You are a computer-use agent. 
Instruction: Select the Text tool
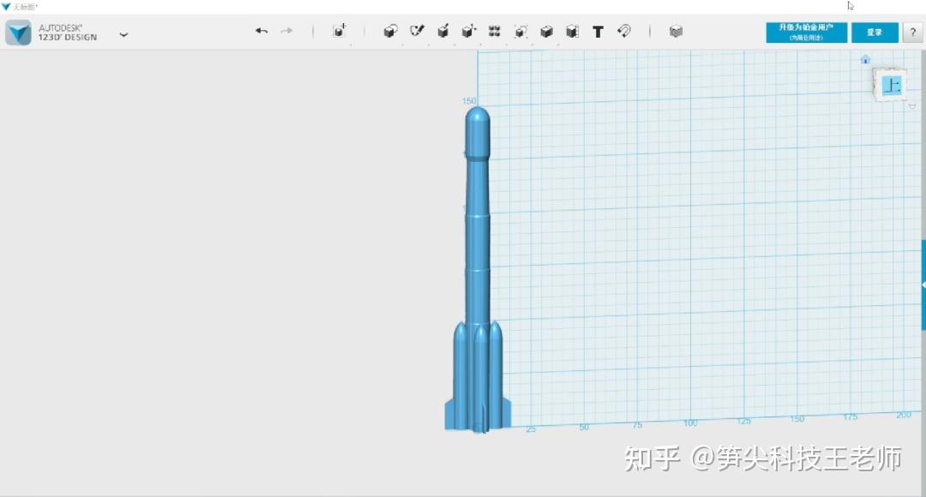click(x=598, y=32)
